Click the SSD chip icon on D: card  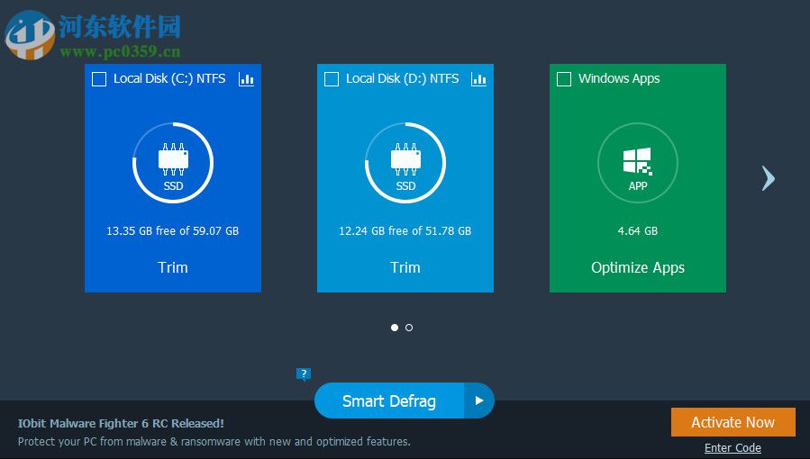[405, 159]
